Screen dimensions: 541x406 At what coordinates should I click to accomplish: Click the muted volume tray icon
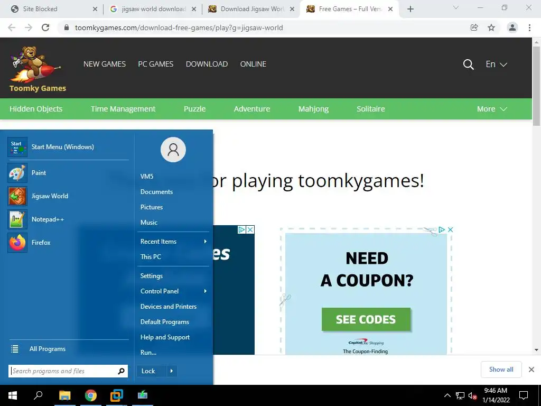(x=472, y=395)
